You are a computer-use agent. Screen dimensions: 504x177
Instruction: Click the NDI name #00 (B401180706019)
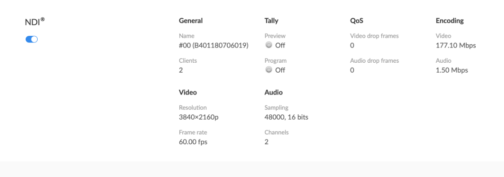coord(214,46)
